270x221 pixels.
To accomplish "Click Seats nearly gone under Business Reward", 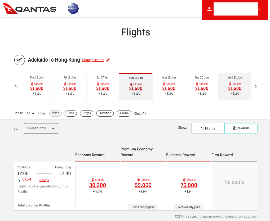I will point(189,207).
